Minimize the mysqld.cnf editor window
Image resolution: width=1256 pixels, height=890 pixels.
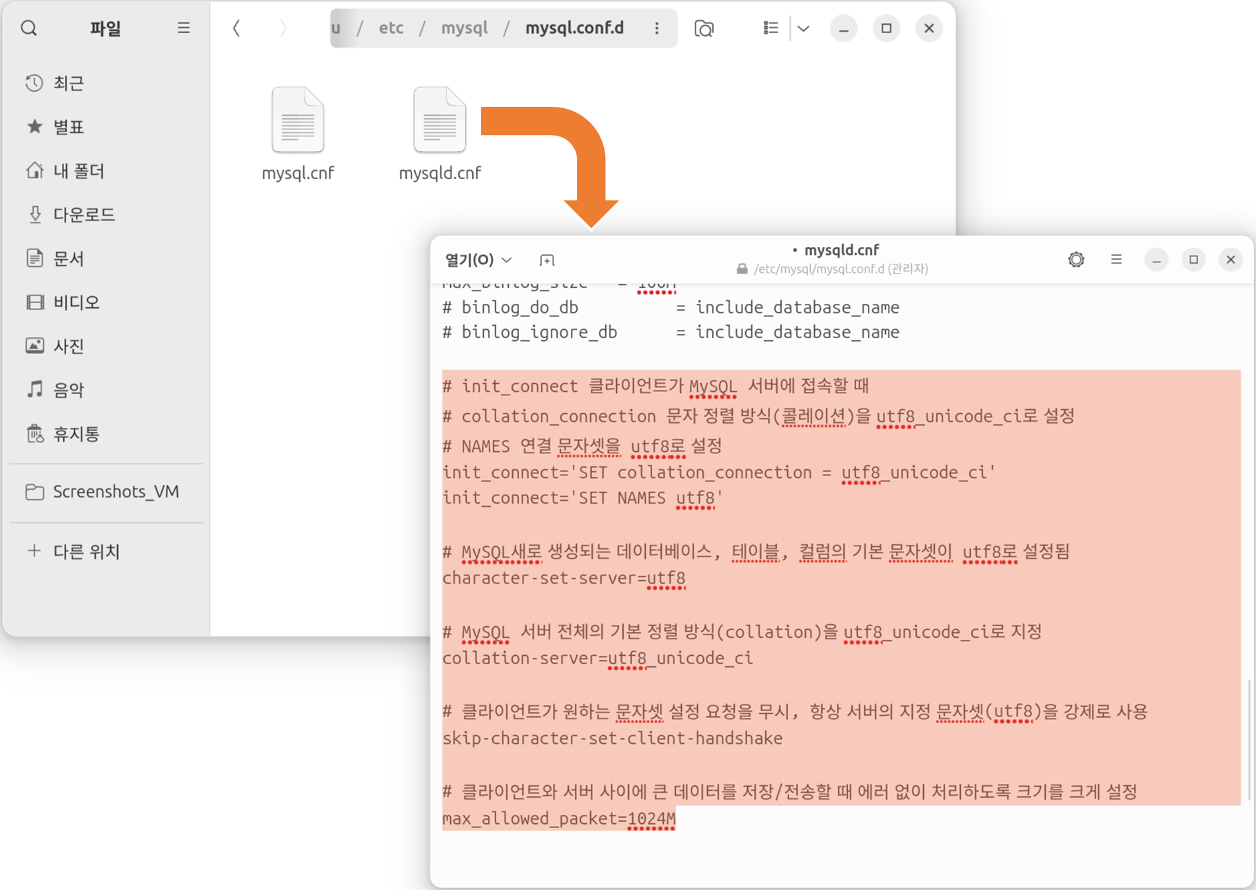(1156, 260)
